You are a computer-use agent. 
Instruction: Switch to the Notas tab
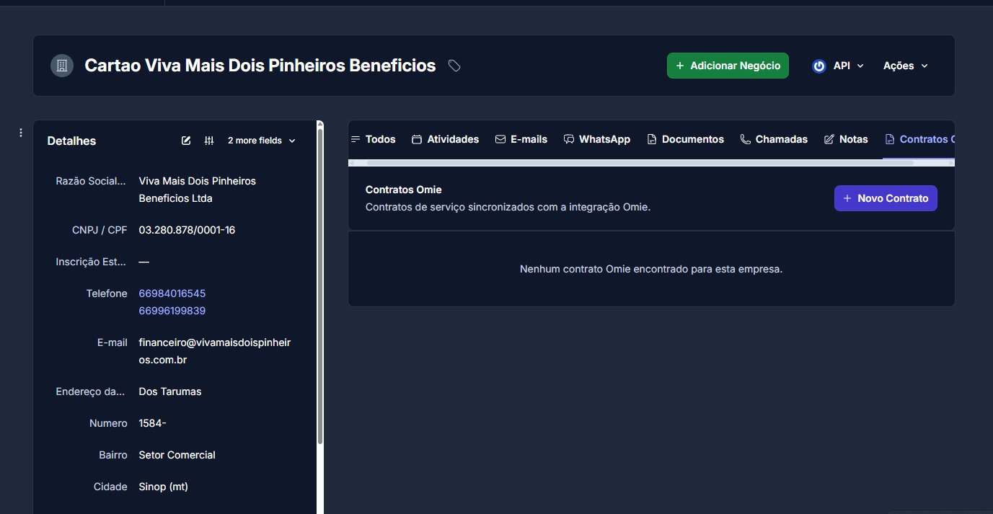click(846, 139)
